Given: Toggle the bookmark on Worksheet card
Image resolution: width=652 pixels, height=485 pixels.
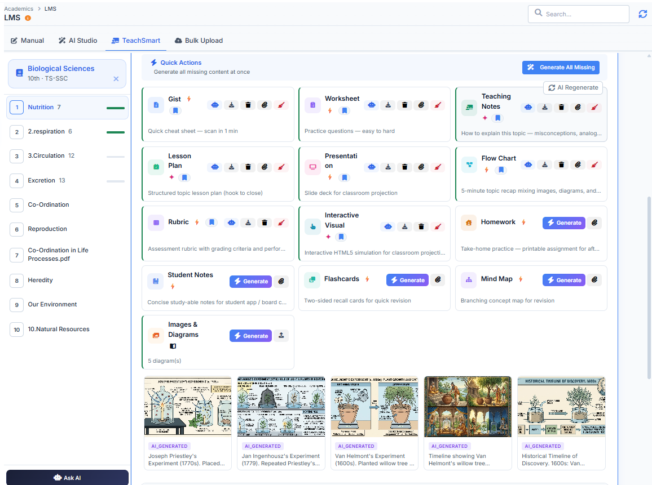Looking at the screenshot, I should [x=344, y=110].
